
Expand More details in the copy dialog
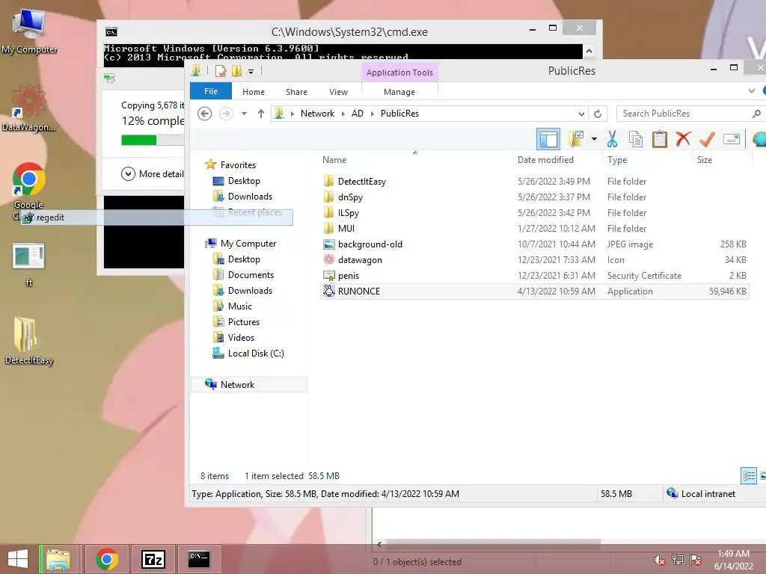point(153,173)
